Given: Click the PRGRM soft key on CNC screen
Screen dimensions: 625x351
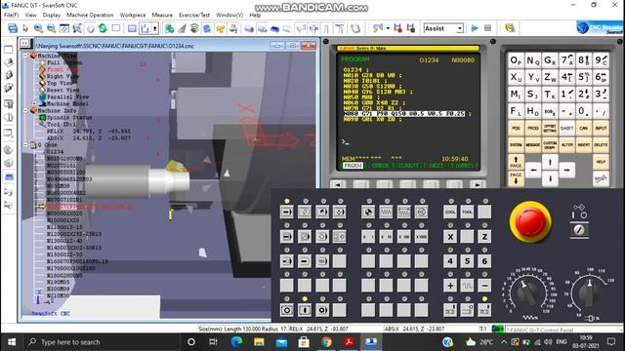Looking at the screenshot, I should [x=353, y=165].
